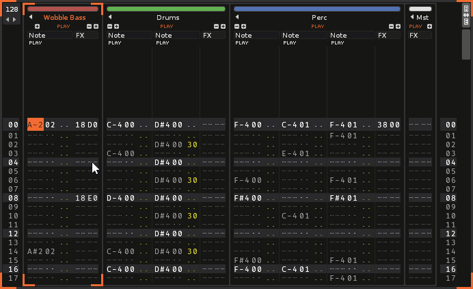473x289 pixels.
Task: Add a note column to Drums
Action: coord(116,26)
